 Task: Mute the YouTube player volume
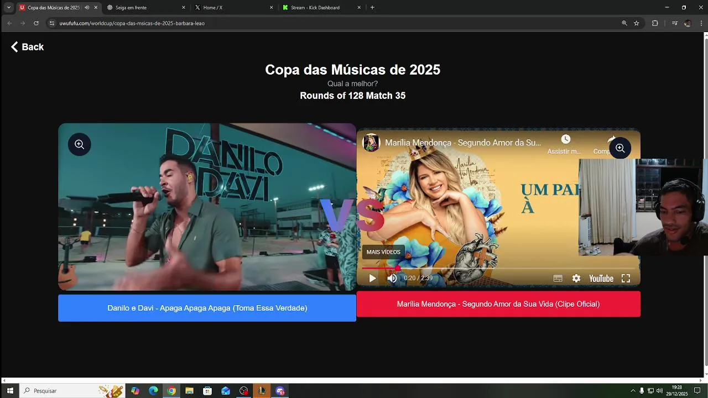392,278
